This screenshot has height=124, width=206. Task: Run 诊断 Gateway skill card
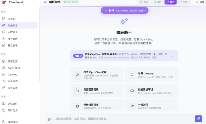click(x=151, y=75)
